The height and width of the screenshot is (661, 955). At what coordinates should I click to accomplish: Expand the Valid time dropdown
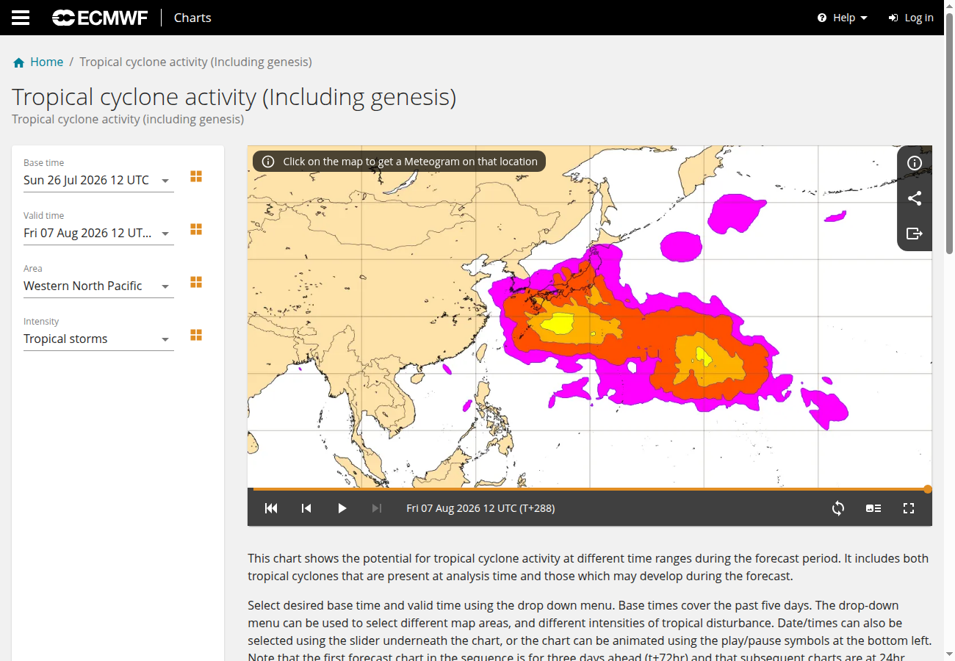[x=98, y=233]
